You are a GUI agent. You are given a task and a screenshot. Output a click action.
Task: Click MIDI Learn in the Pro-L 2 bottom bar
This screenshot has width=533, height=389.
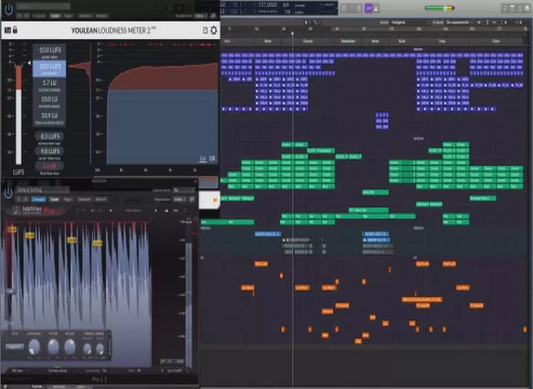[17, 370]
